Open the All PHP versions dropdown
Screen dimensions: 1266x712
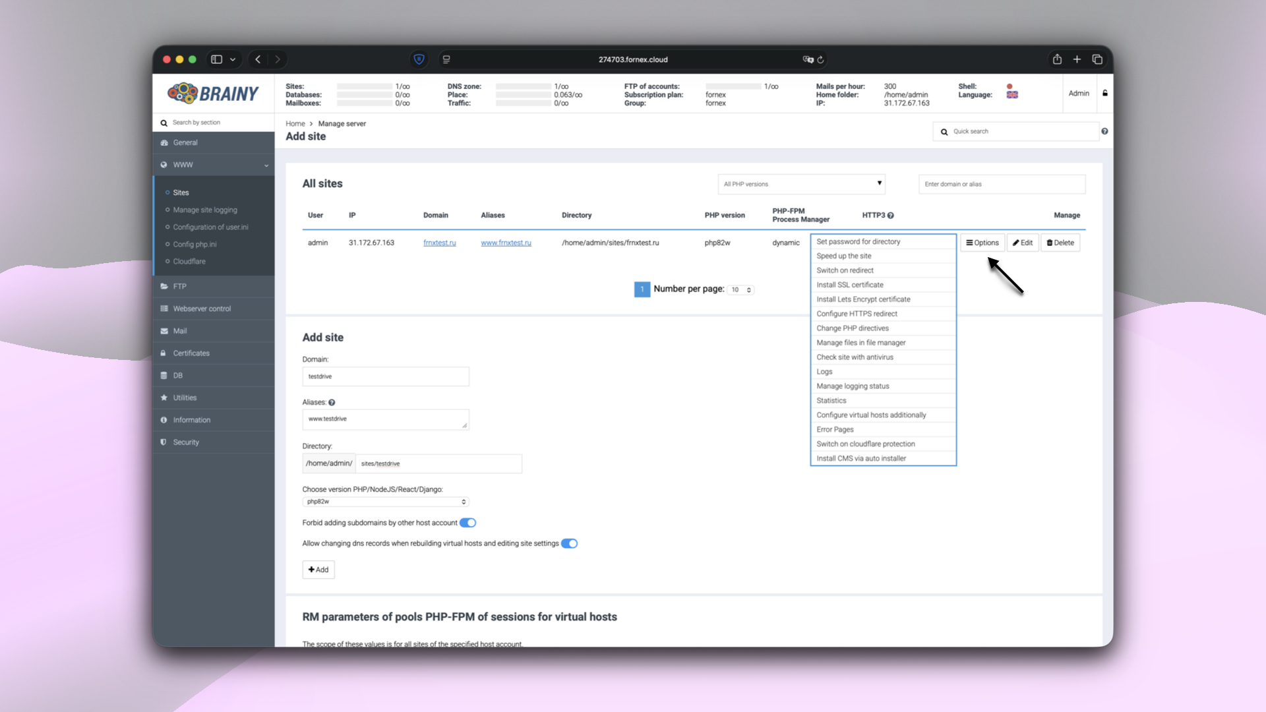coord(800,184)
